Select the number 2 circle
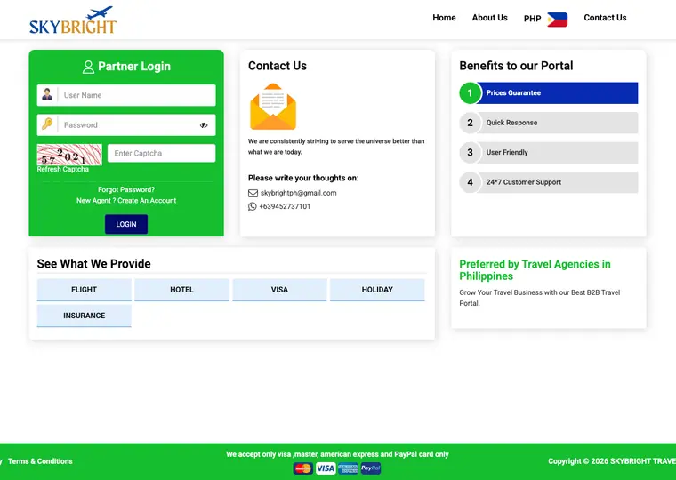 (x=470, y=123)
